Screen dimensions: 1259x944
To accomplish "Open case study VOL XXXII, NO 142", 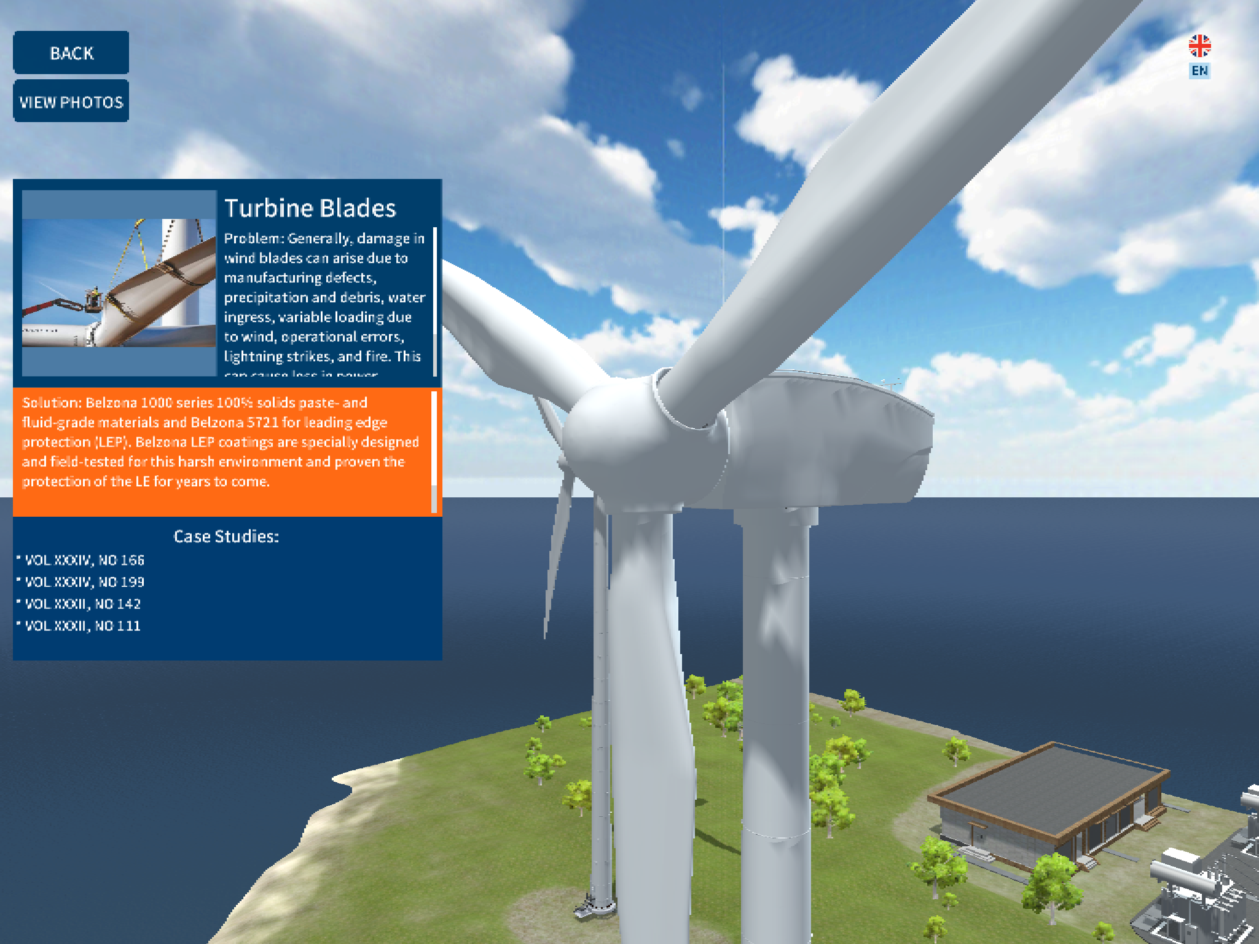I will (x=82, y=603).
